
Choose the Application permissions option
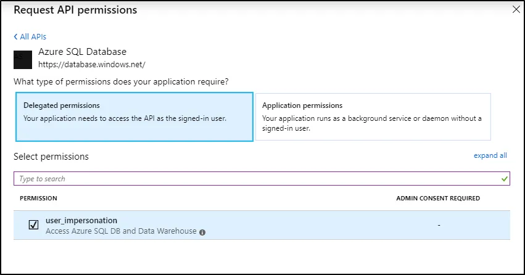coord(373,117)
